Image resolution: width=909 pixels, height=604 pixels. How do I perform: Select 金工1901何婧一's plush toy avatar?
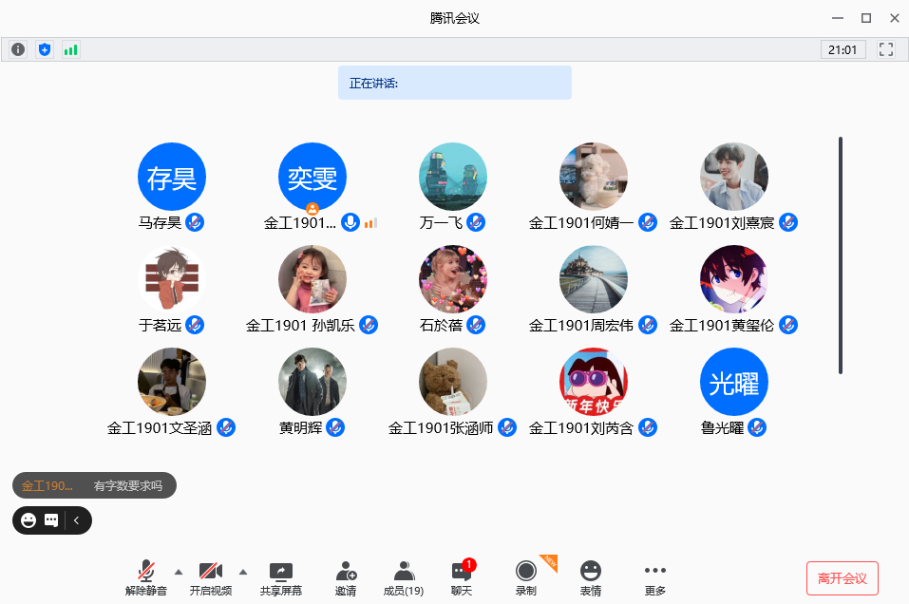594,177
